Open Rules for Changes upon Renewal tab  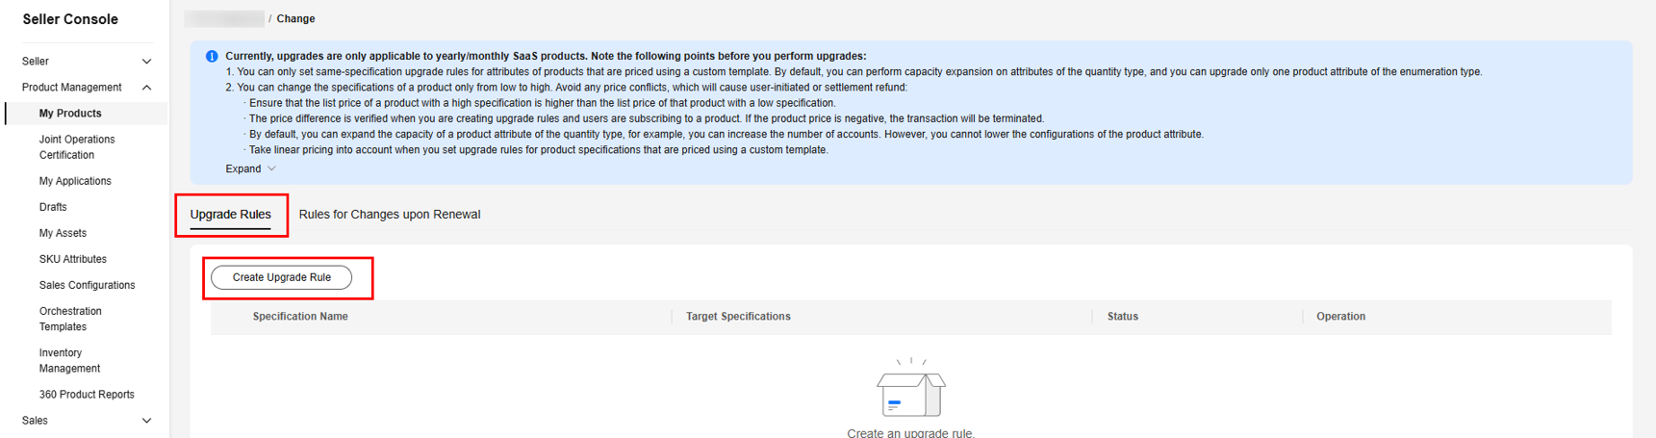[389, 215]
